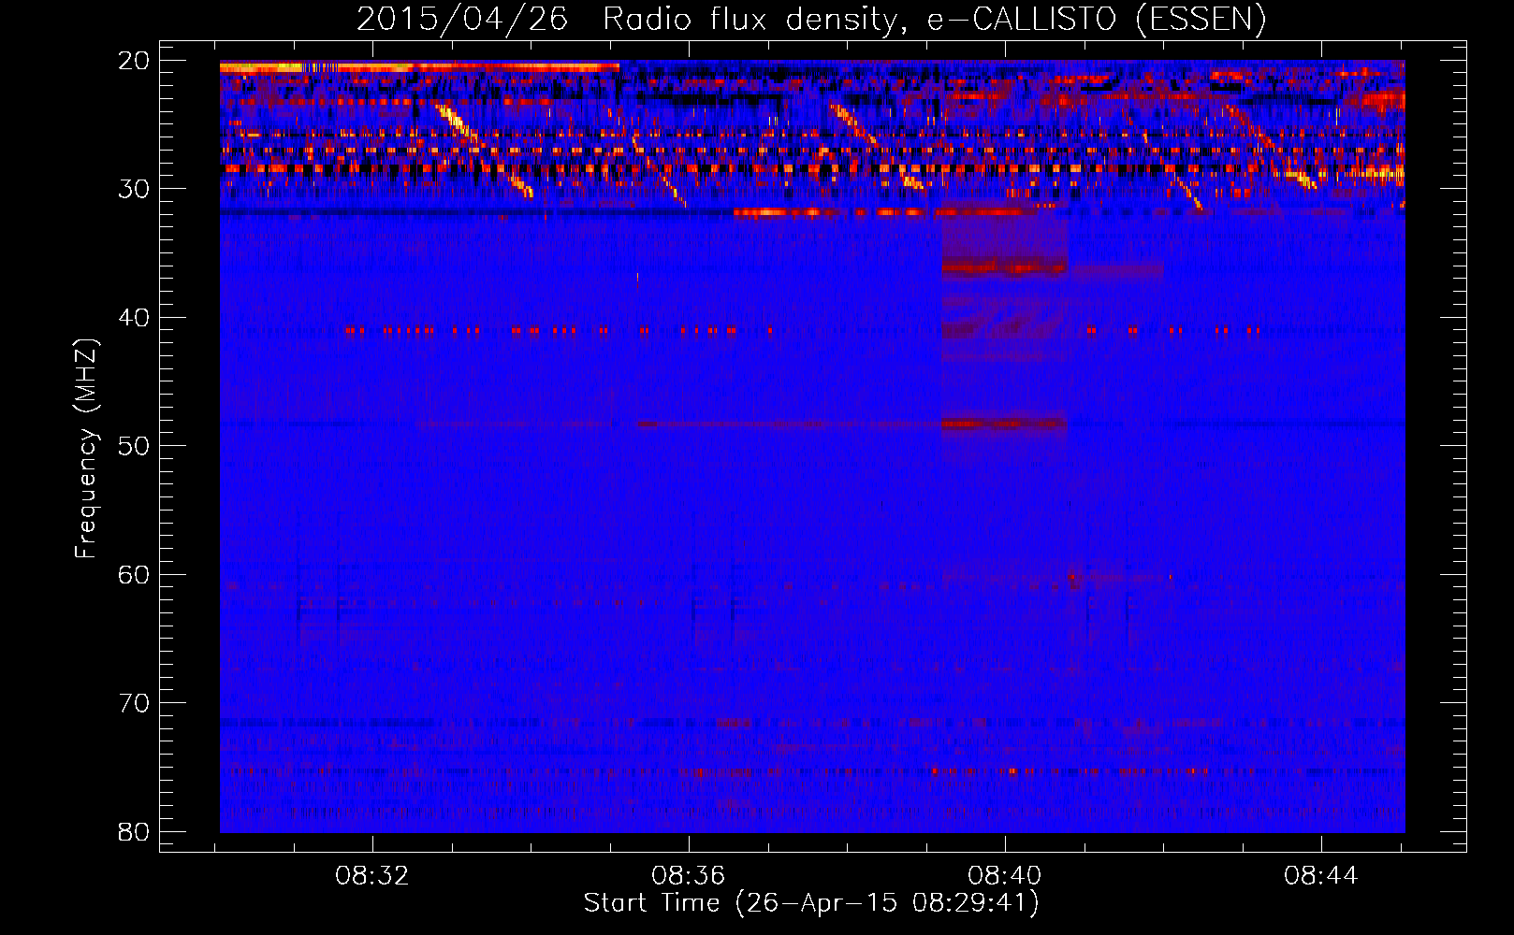Click the 70 MHz frequency tick label

pyautogui.click(x=135, y=703)
